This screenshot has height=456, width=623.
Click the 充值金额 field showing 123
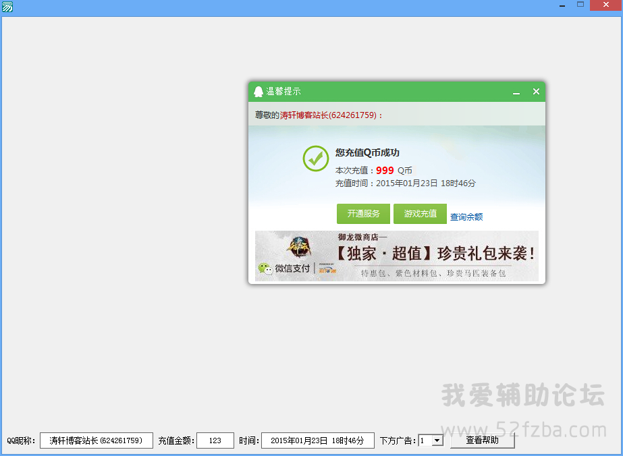[215, 440]
